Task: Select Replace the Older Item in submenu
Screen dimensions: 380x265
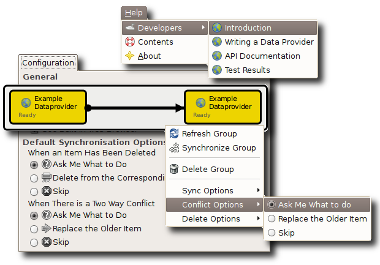Action: point(317,218)
